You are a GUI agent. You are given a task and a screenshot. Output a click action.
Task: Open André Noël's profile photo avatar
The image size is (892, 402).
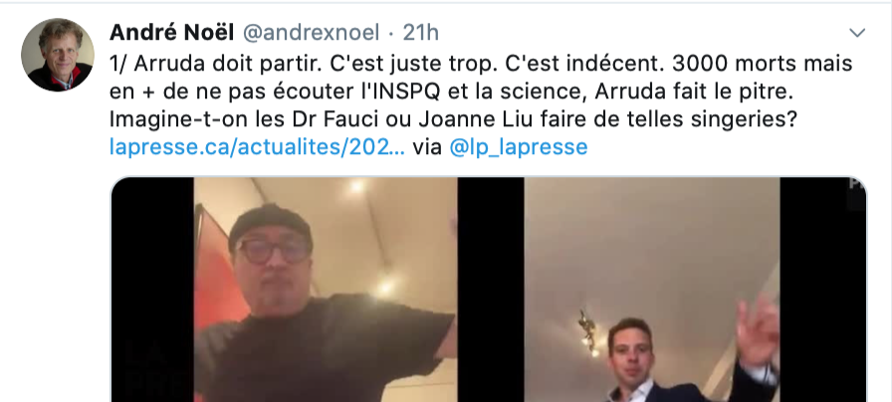click(58, 55)
